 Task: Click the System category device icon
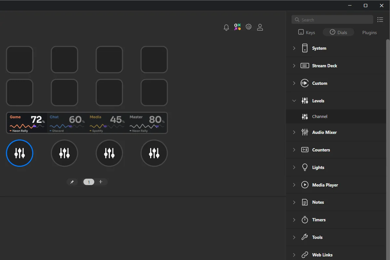305,48
